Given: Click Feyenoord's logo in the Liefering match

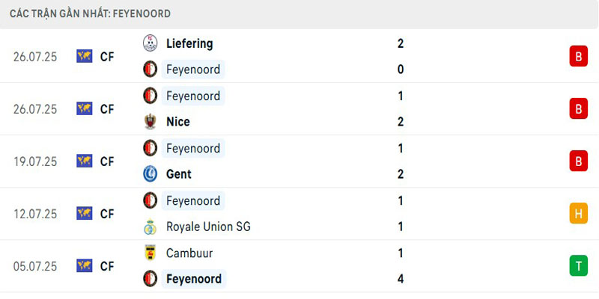Looking at the screenshot, I should point(150,70).
